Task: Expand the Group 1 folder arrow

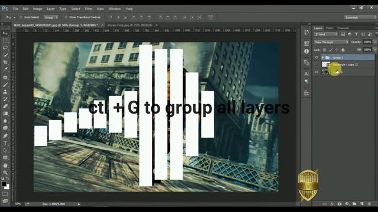Action: click(322, 58)
